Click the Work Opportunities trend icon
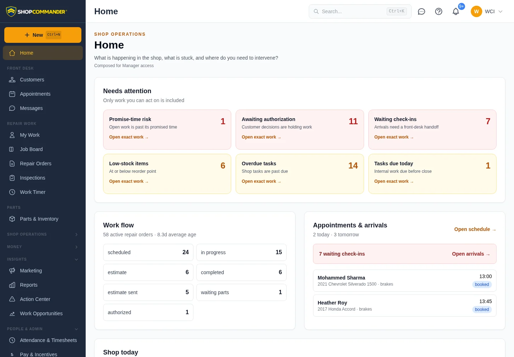 click(x=12, y=313)
